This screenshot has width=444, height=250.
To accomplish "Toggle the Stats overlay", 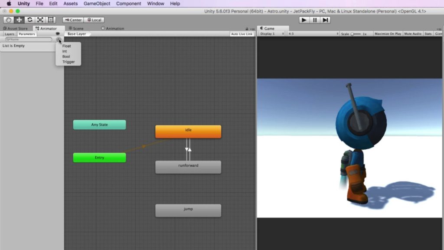I will click(x=428, y=34).
